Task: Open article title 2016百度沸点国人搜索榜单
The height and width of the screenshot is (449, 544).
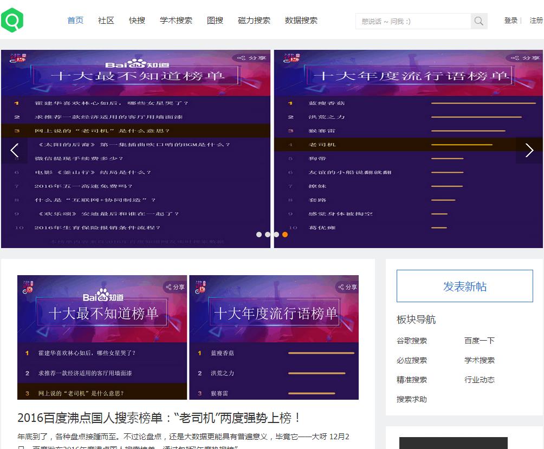Action: 159,418
